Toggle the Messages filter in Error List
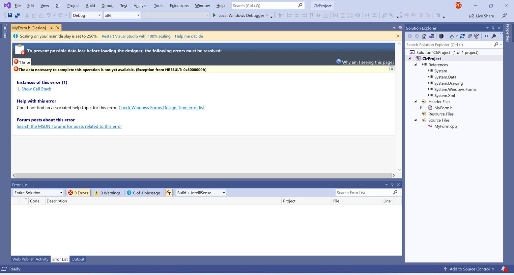This screenshot has height=275, width=514. pyautogui.click(x=144, y=193)
